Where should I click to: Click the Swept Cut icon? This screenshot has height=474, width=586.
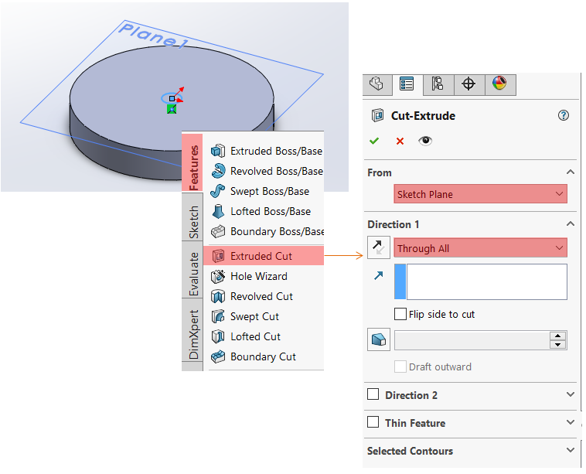coord(218,316)
